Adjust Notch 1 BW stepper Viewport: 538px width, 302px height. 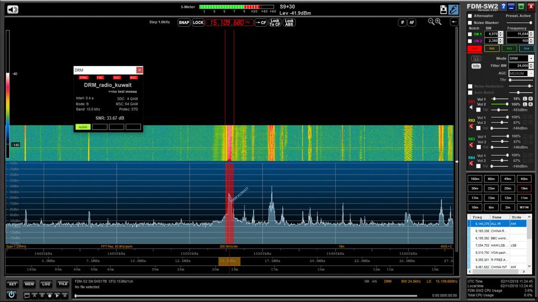coord(501,34)
